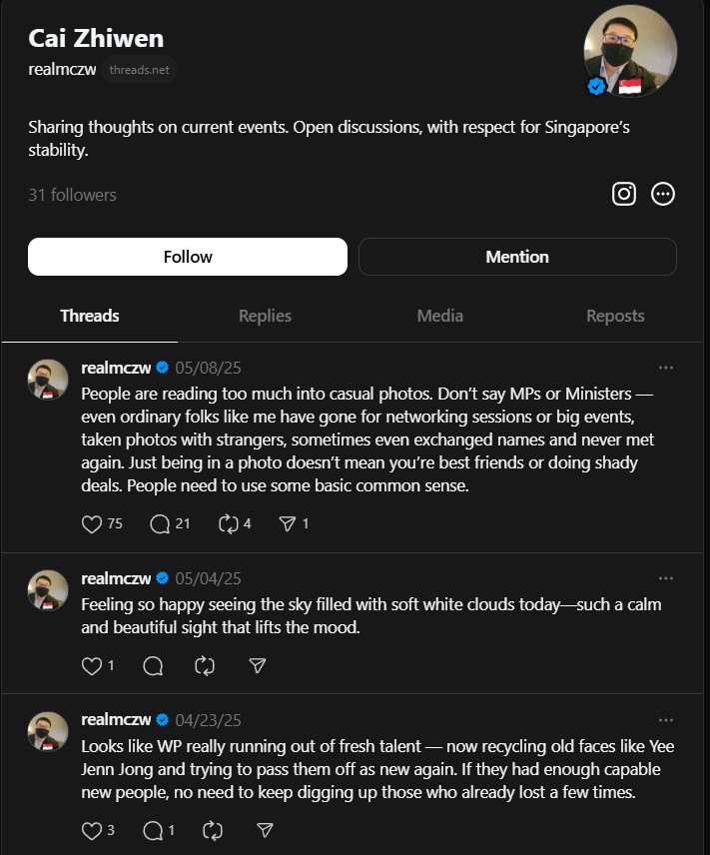Reply to the soft white clouds post
Image resolution: width=710 pixels, height=855 pixels.
(153, 666)
